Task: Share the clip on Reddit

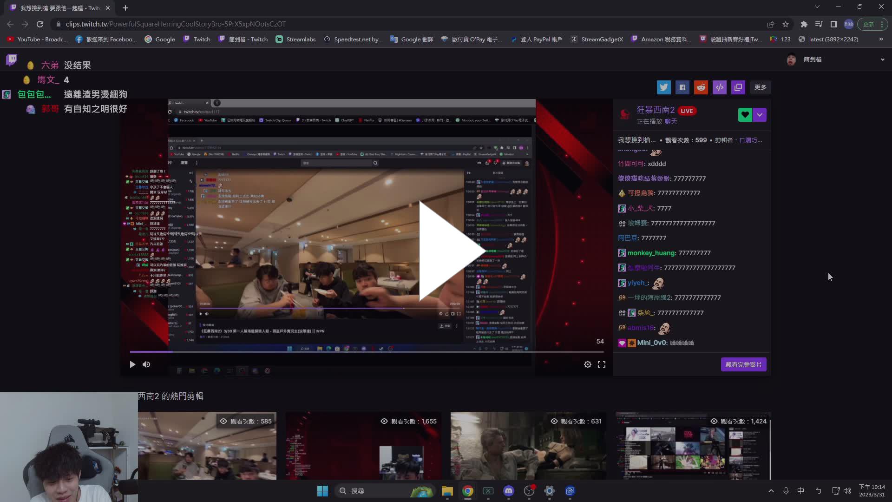Action: (x=701, y=87)
